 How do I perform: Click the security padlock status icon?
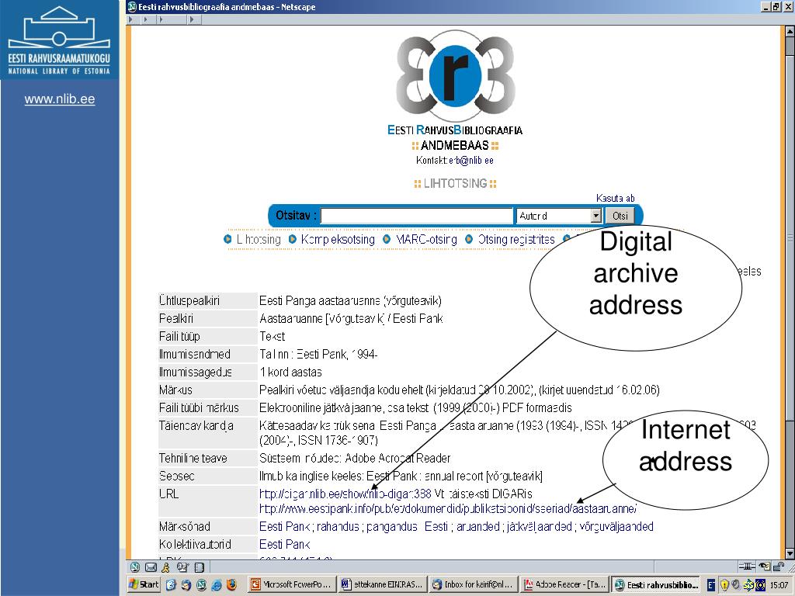pyautogui.click(x=779, y=567)
